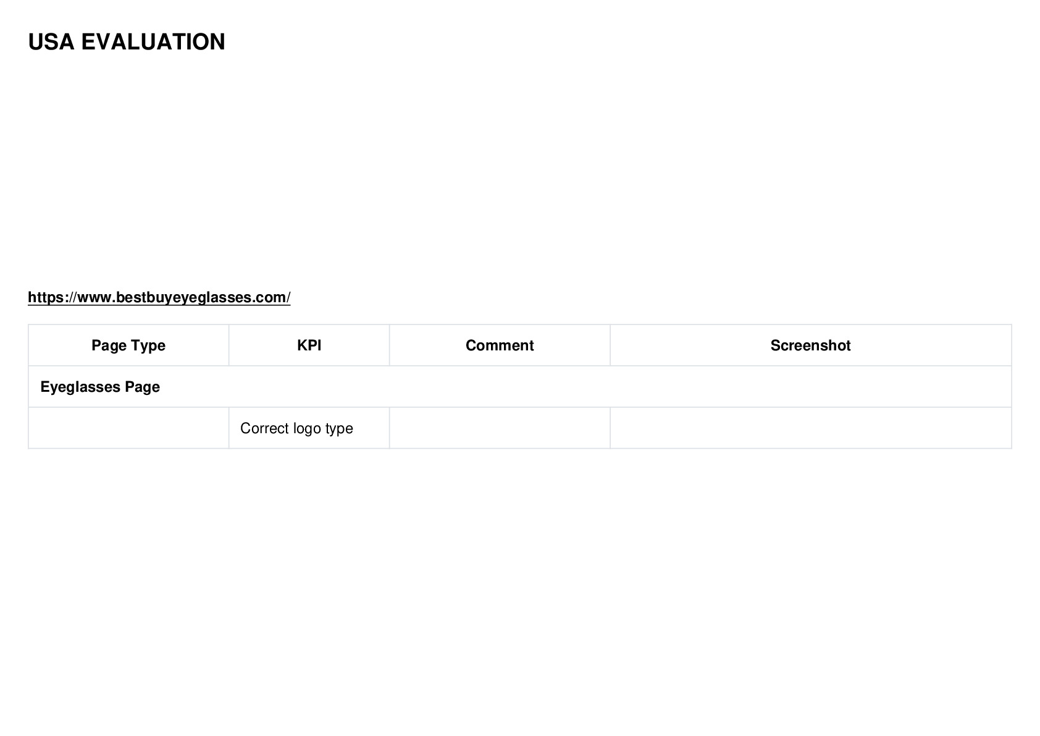This screenshot has width=1040, height=736.
Task: Select the Comment column header
Action: tap(500, 345)
